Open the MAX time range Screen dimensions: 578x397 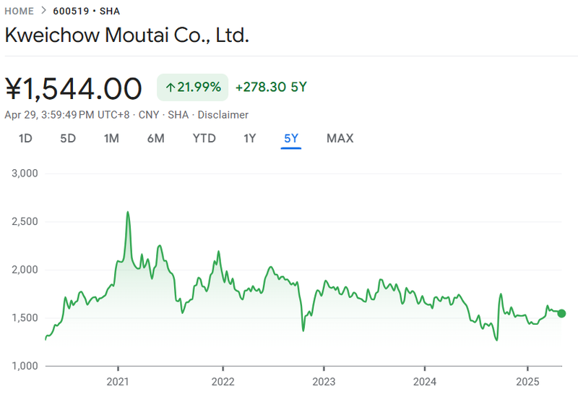340,138
